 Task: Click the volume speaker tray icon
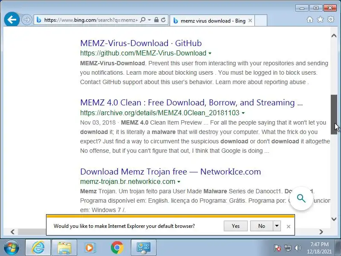(298, 248)
